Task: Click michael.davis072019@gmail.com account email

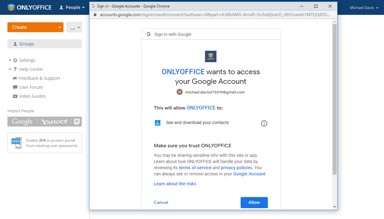Action: click(x=215, y=92)
